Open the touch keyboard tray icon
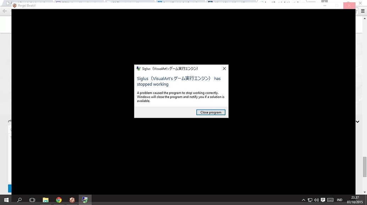Viewport: 367px width, 205px height. (x=330, y=200)
